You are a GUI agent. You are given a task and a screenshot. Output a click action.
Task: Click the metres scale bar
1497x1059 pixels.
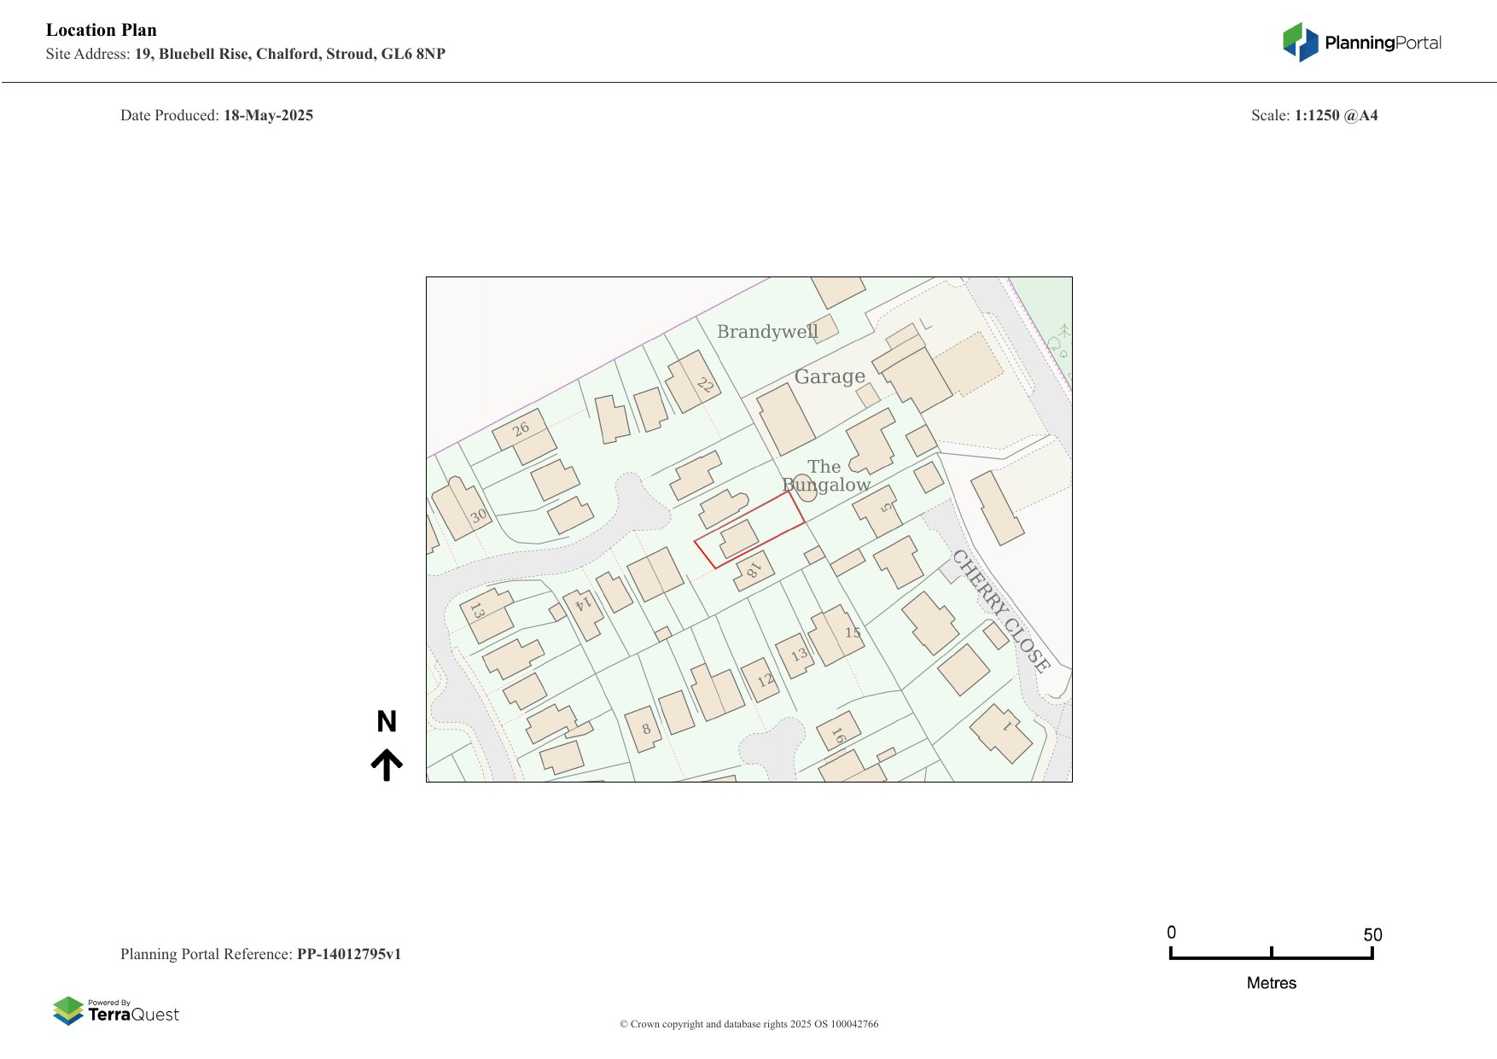pos(1271,954)
